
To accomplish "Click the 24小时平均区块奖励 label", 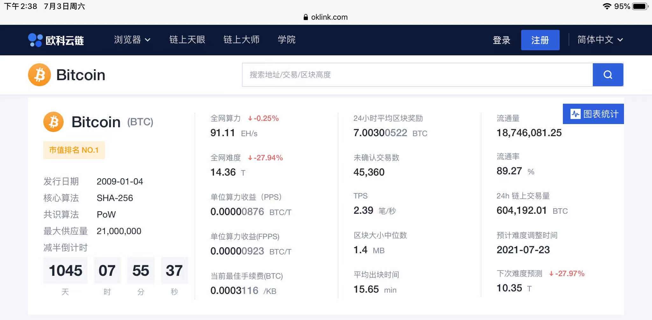I will pos(388,118).
